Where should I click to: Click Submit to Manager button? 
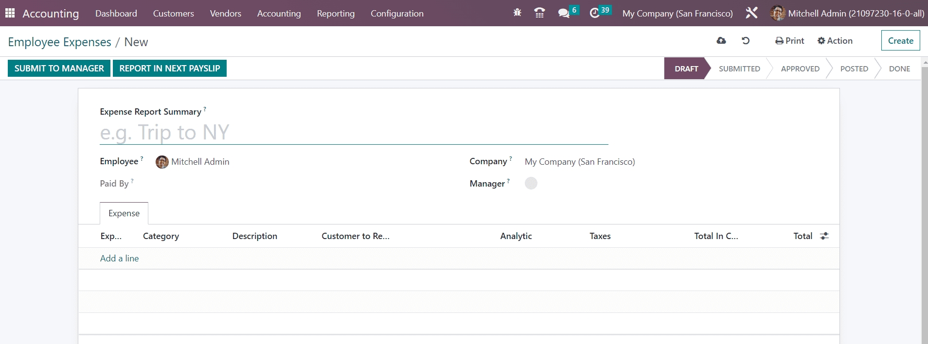59,69
